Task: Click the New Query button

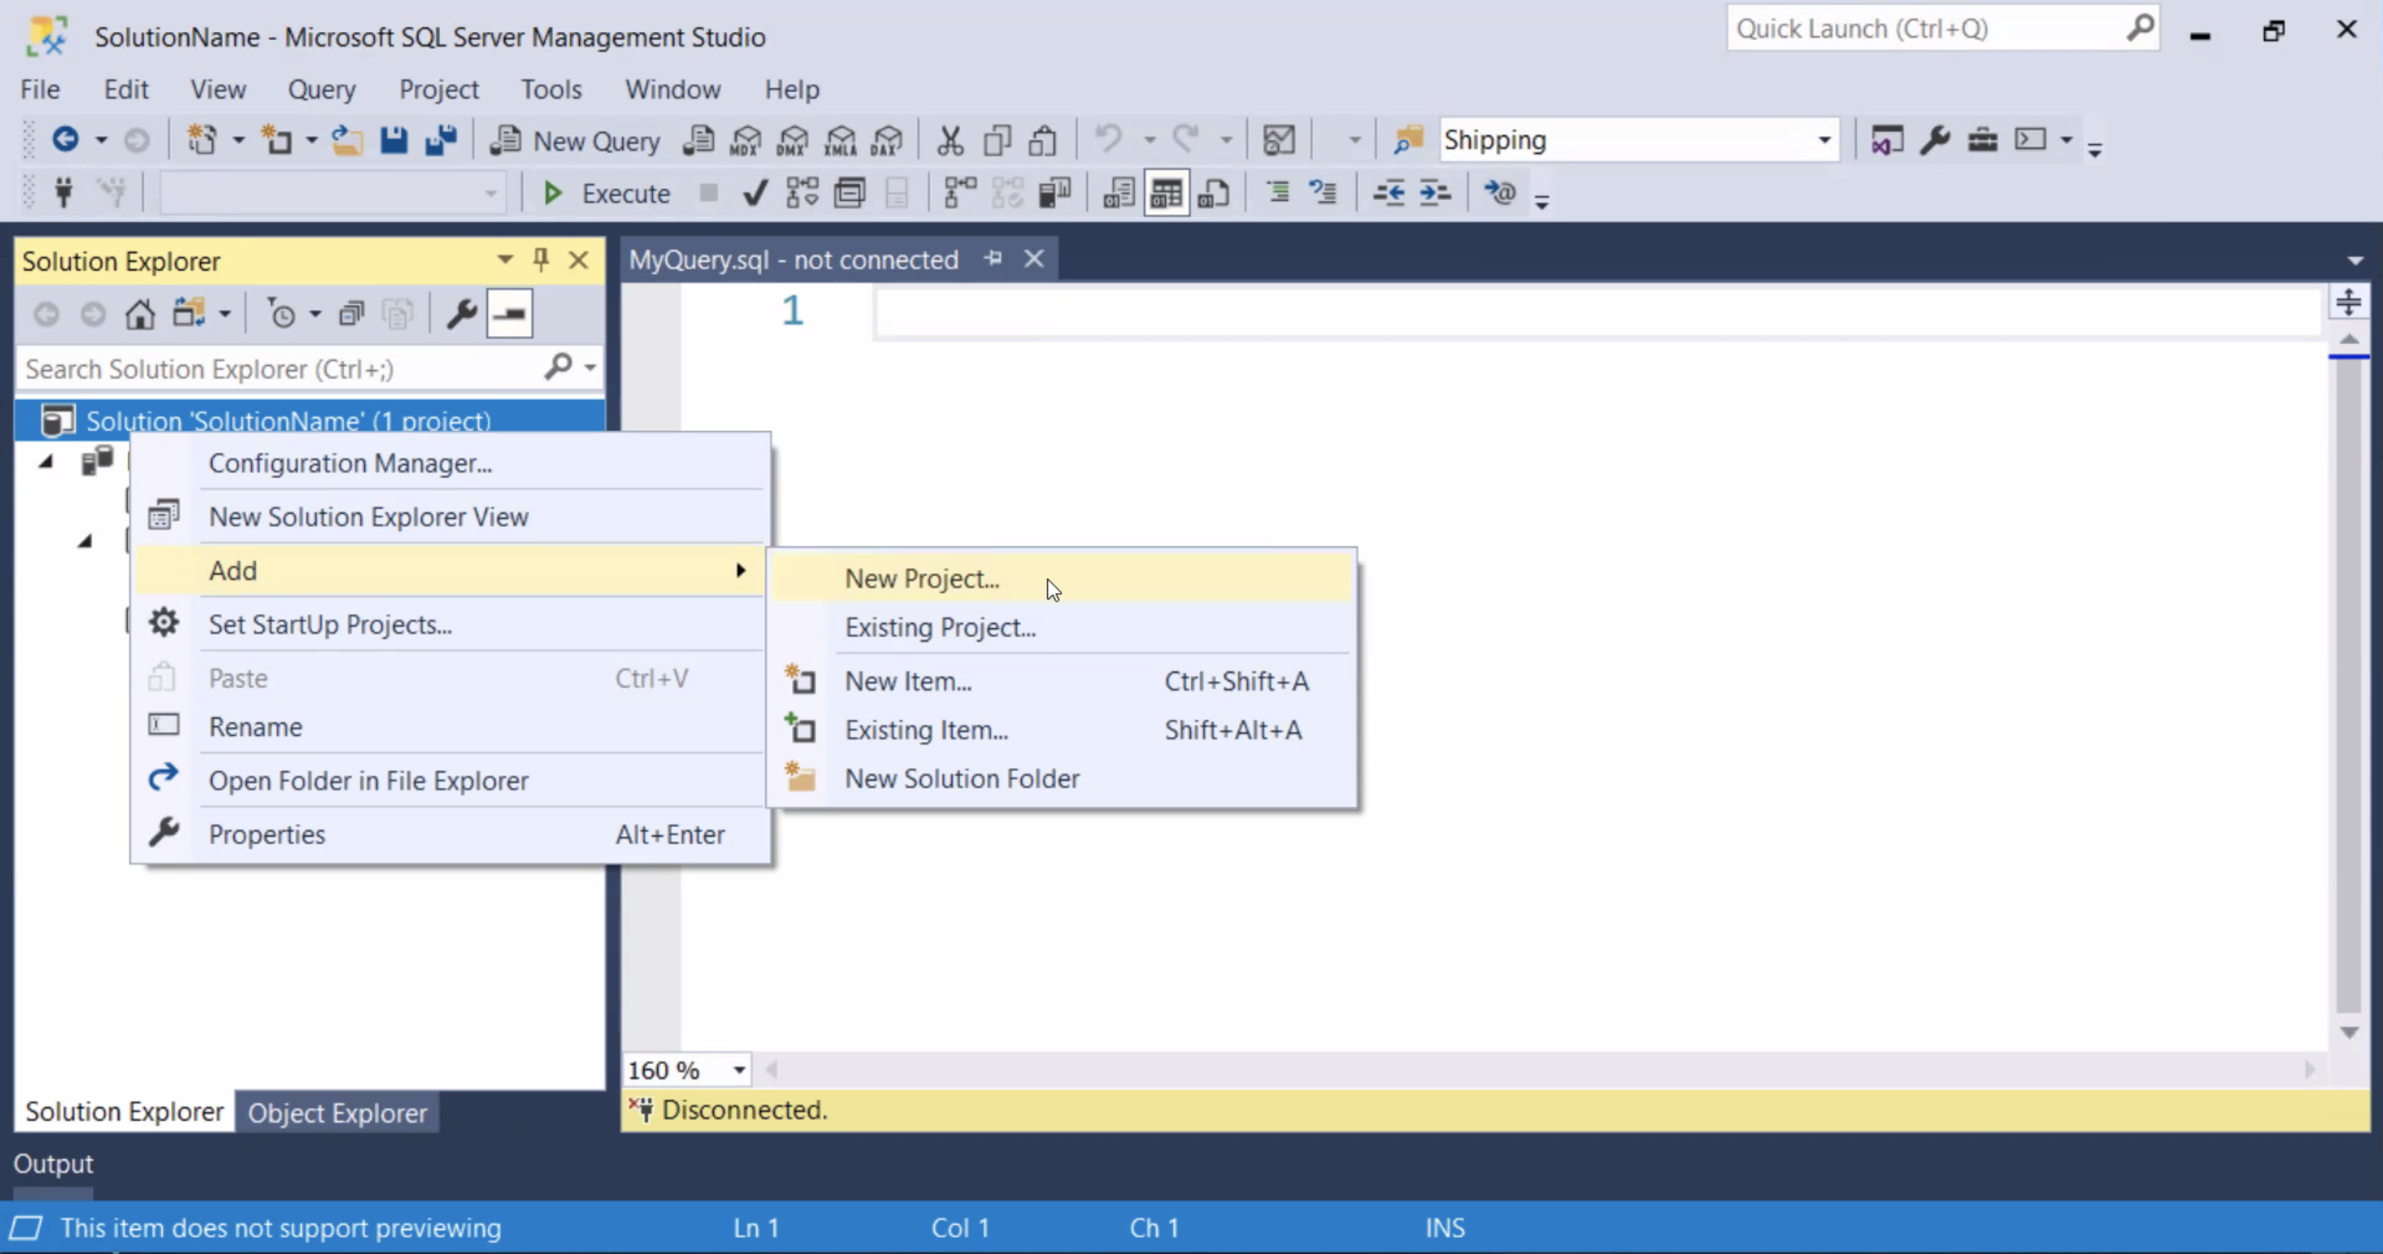Action: point(576,140)
